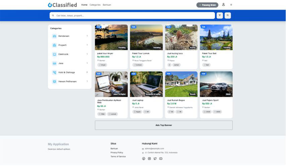Click the Apple tag chip
Image resolution: width=286 pixels, height=166 pixels.
[137, 112]
